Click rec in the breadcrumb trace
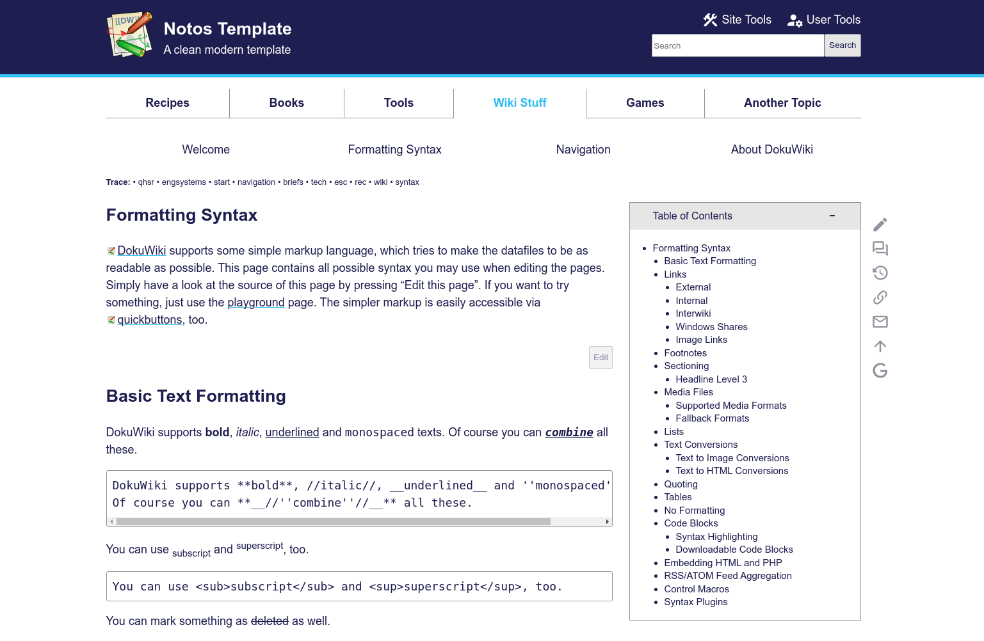This screenshot has width=984, height=641. pos(360,182)
